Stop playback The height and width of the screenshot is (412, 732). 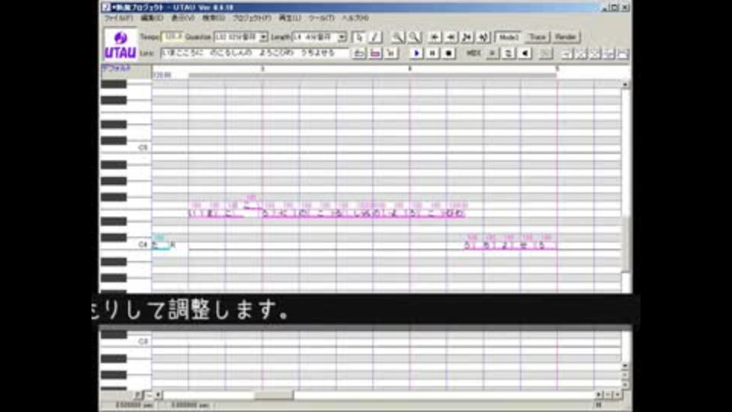tap(448, 53)
